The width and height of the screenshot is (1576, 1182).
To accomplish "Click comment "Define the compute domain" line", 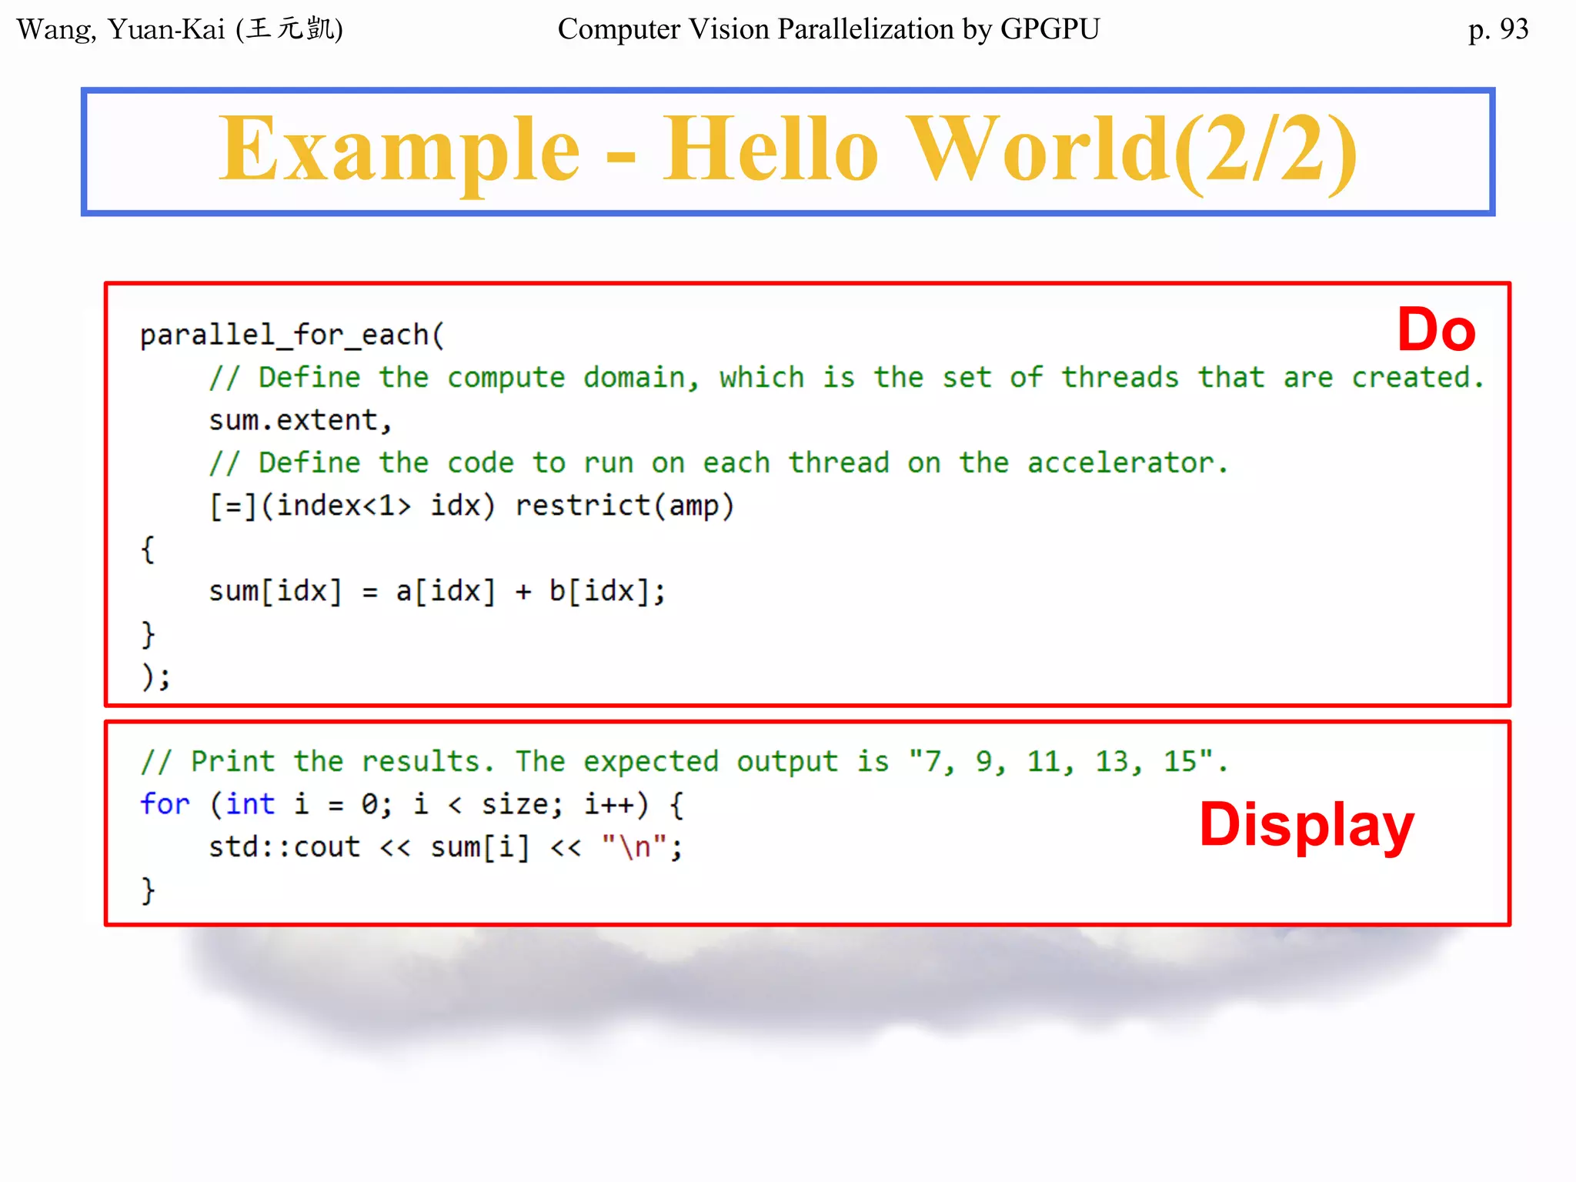I will (x=846, y=378).
